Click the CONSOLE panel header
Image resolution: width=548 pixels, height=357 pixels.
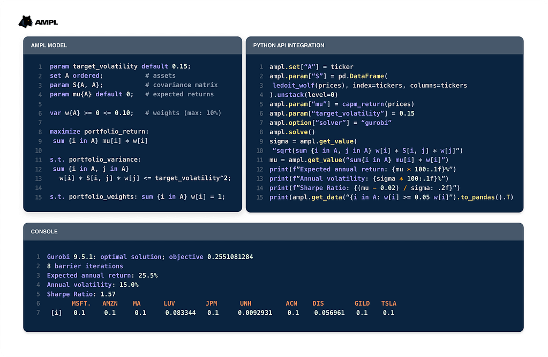point(44,232)
